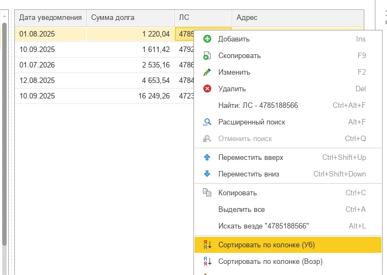This screenshot has height=275, width=387.
Task: Click the pencil icon for Изменить
Action: point(207,72)
